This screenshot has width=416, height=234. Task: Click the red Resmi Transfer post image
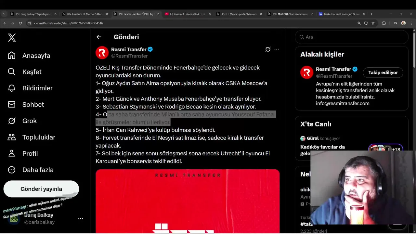188,201
